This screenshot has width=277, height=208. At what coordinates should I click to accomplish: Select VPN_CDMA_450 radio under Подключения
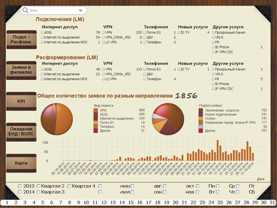point(104,38)
